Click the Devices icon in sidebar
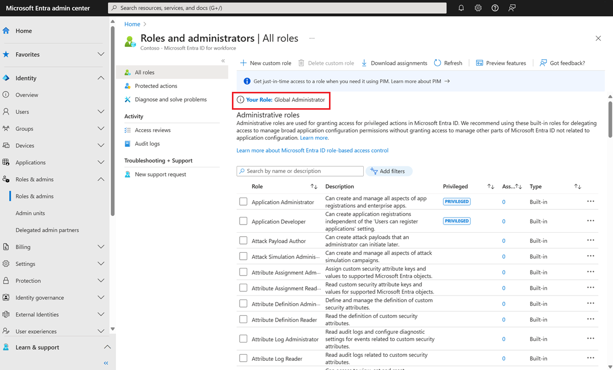This screenshot has height=370, width=613. click(6, 145)
